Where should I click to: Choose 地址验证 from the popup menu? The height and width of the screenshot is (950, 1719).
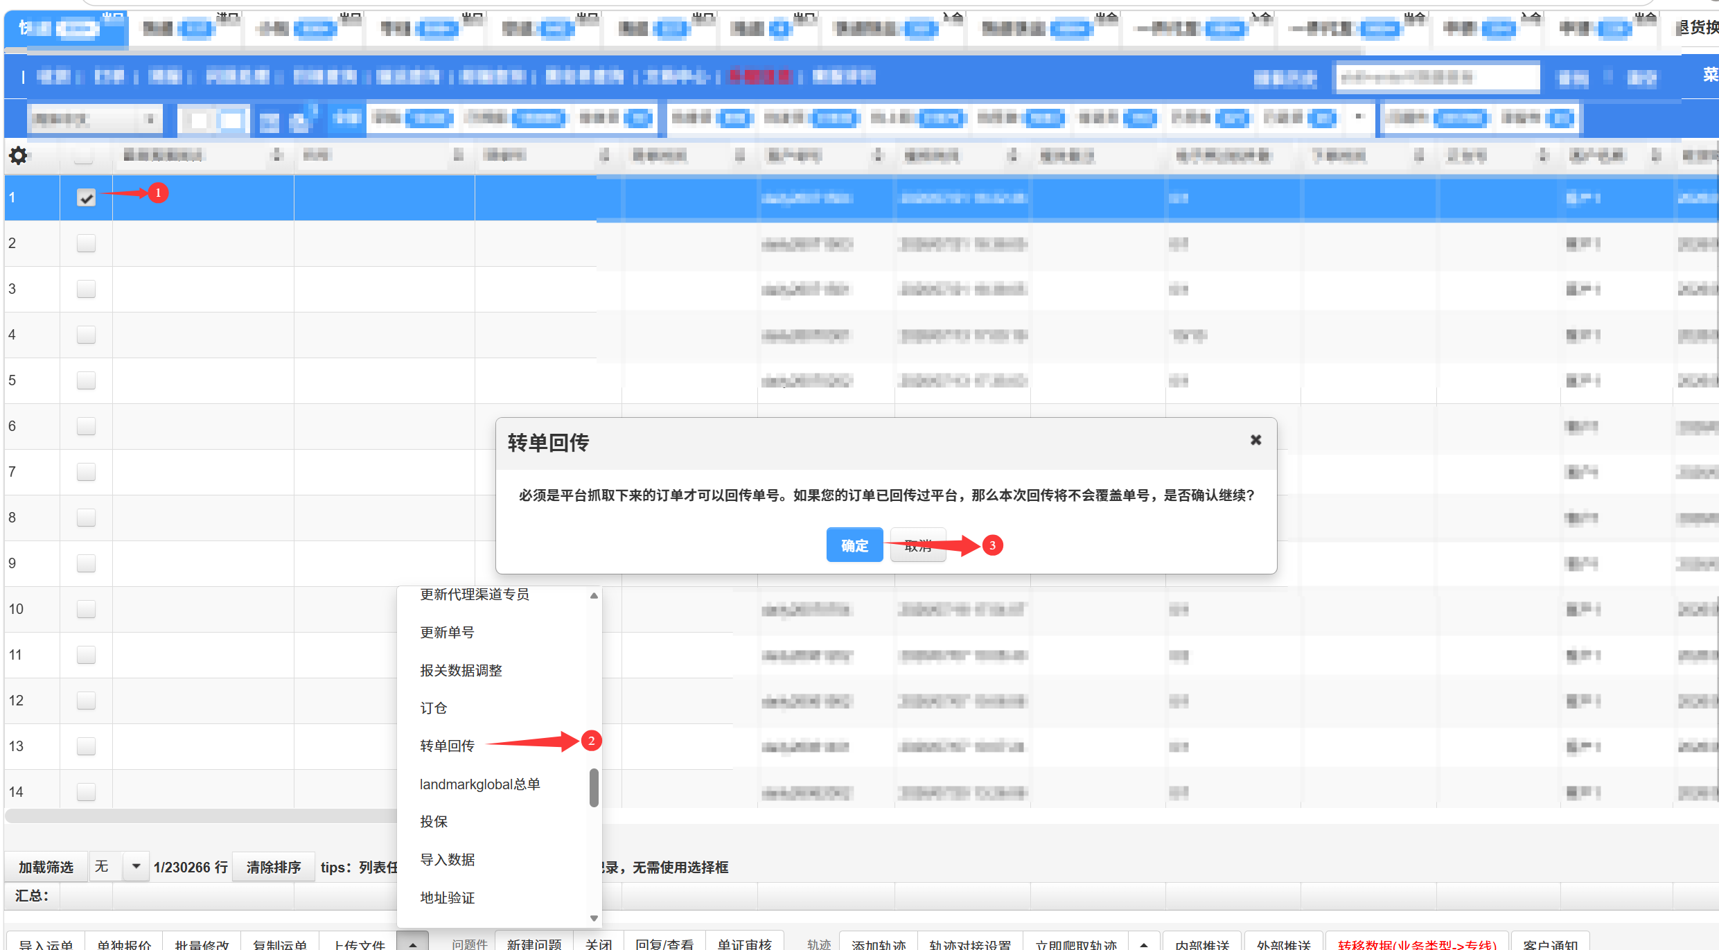[x=447, y=898]
